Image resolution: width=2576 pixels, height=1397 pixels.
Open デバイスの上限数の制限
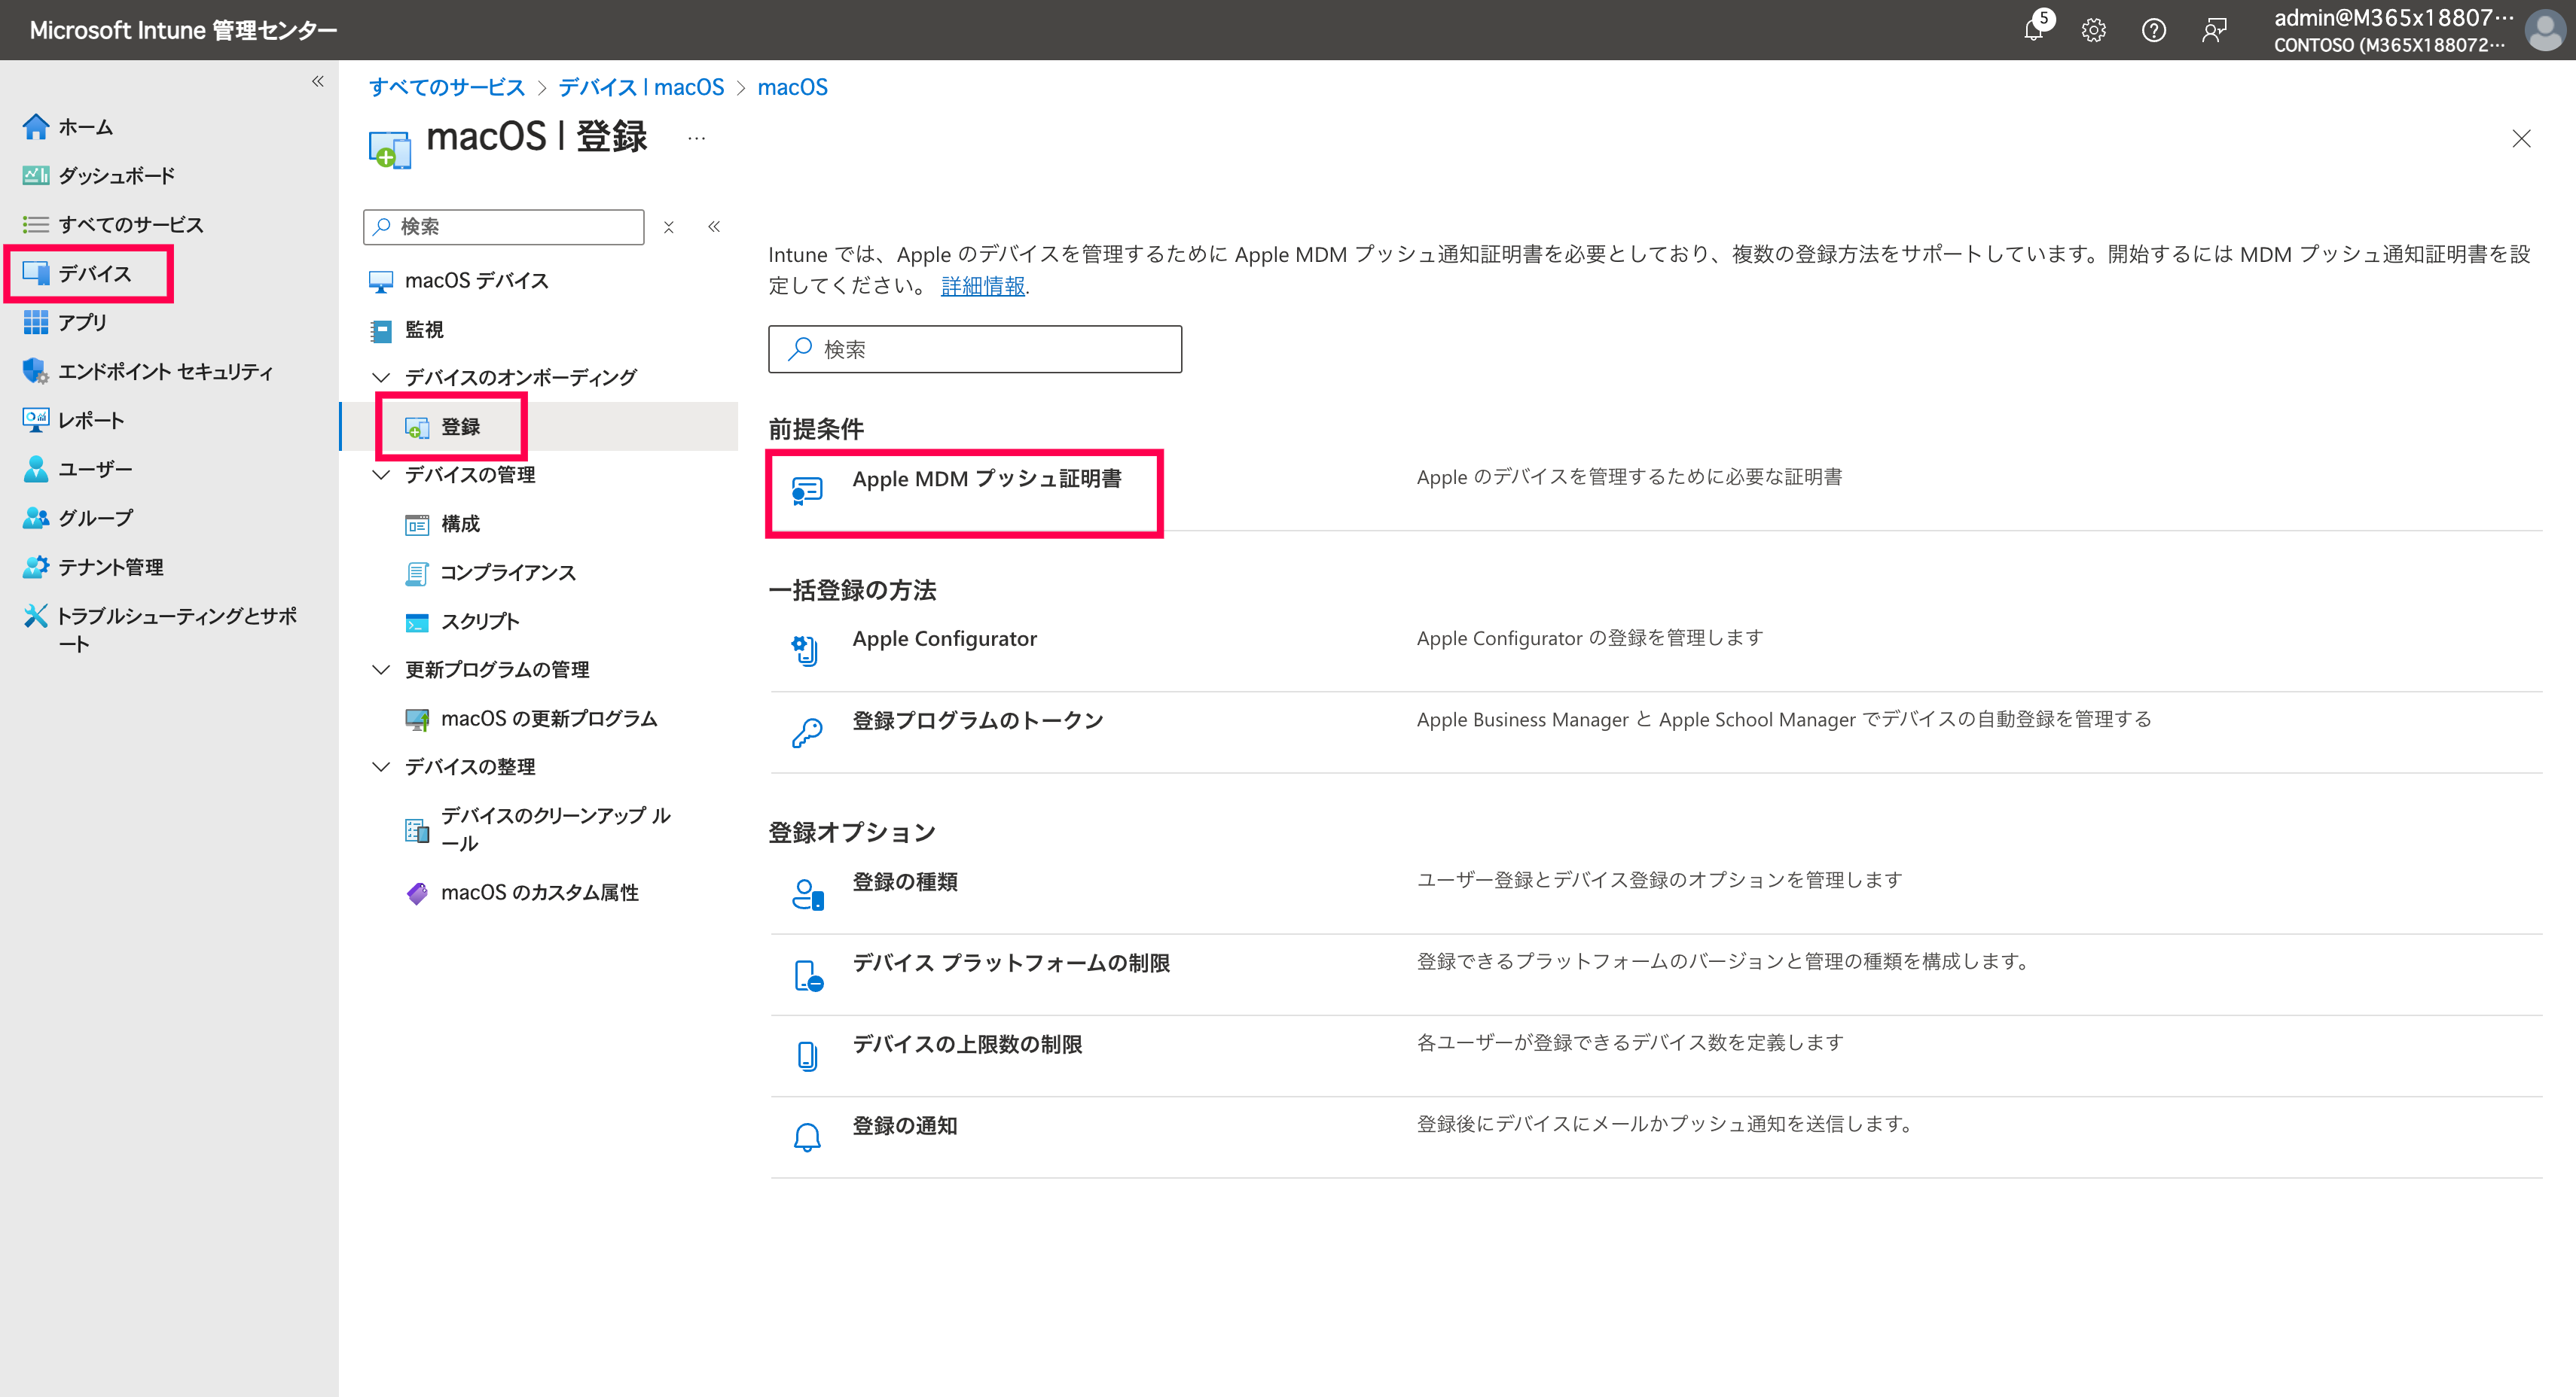[x=967, y=1044]
